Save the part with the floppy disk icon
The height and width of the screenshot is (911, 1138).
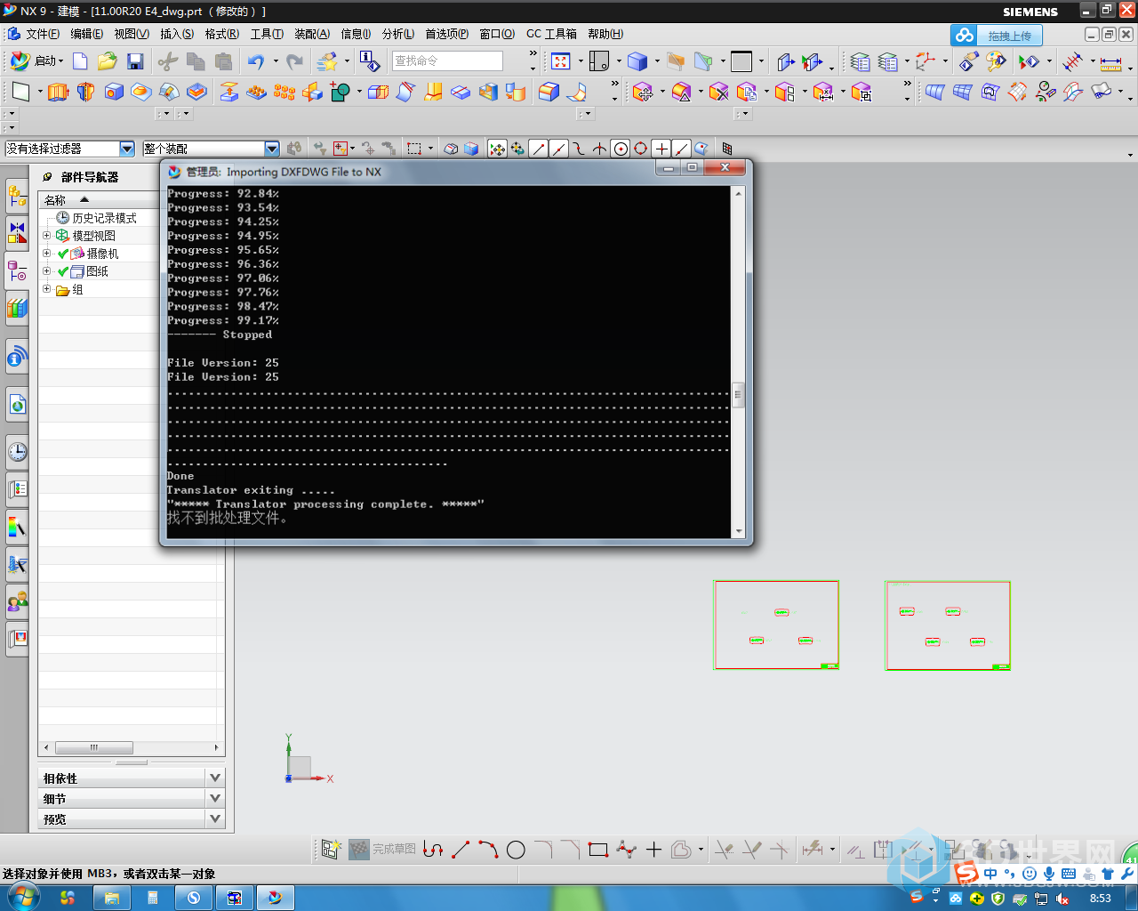point(135,61)
